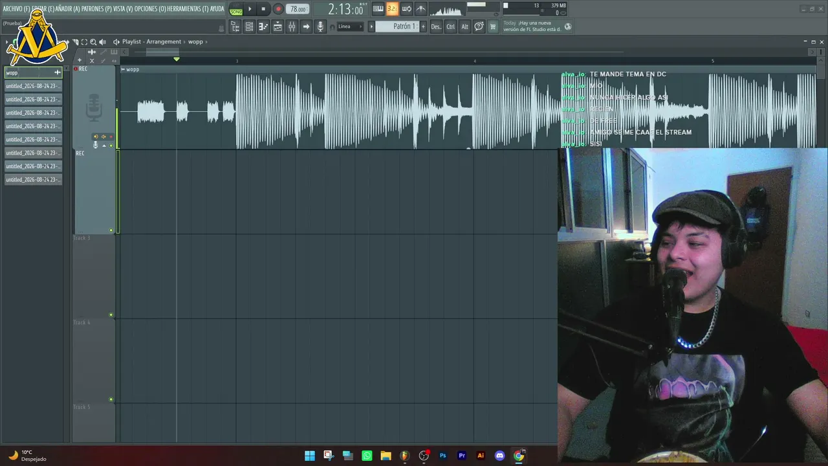Click the large microphone on REC track
This screenshot has width=828, height=466.
[x=94, y=107]
